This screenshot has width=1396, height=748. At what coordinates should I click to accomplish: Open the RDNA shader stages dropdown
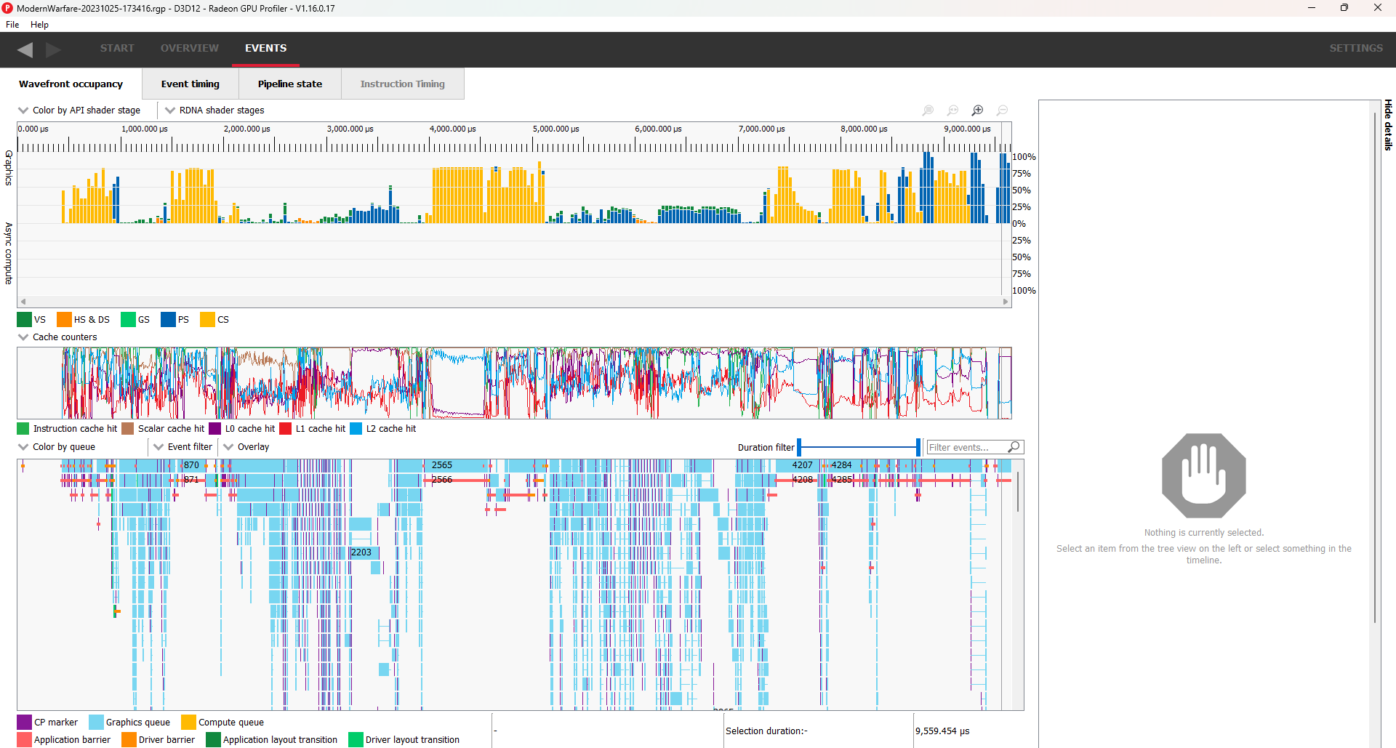point(215,110)
